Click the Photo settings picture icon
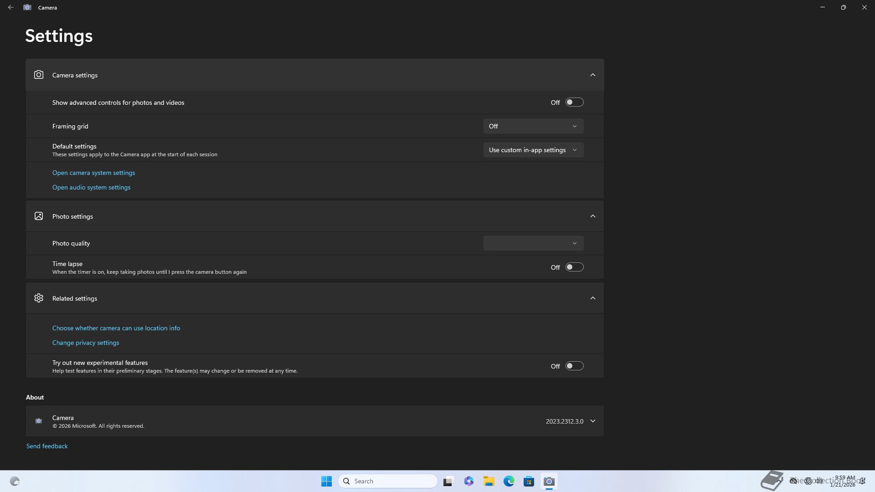875x492 pixels. [39, 216]
